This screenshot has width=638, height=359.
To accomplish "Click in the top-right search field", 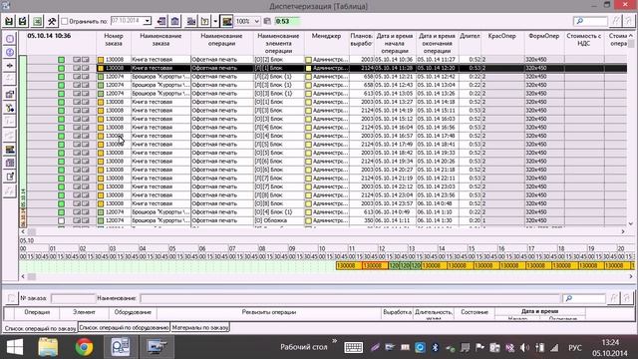I will (590, 21).
